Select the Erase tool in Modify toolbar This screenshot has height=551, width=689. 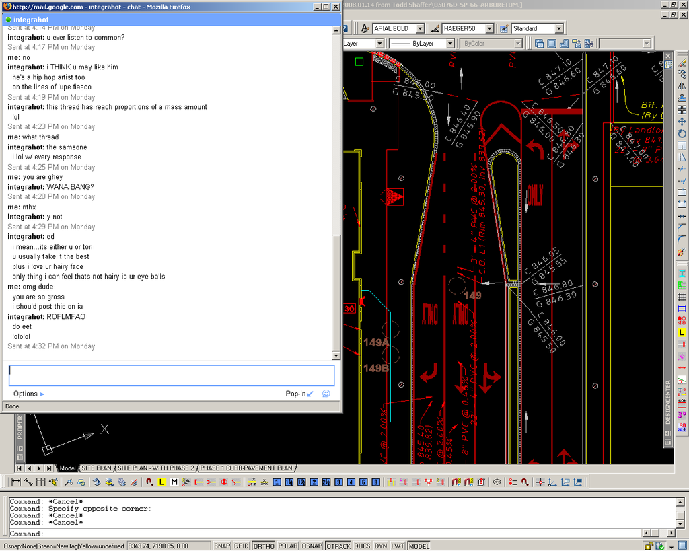[x=682, y=62]
